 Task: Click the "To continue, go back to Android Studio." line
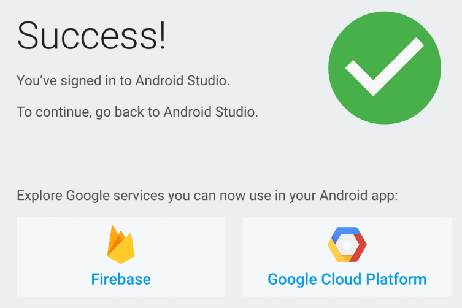coord(137,112)
